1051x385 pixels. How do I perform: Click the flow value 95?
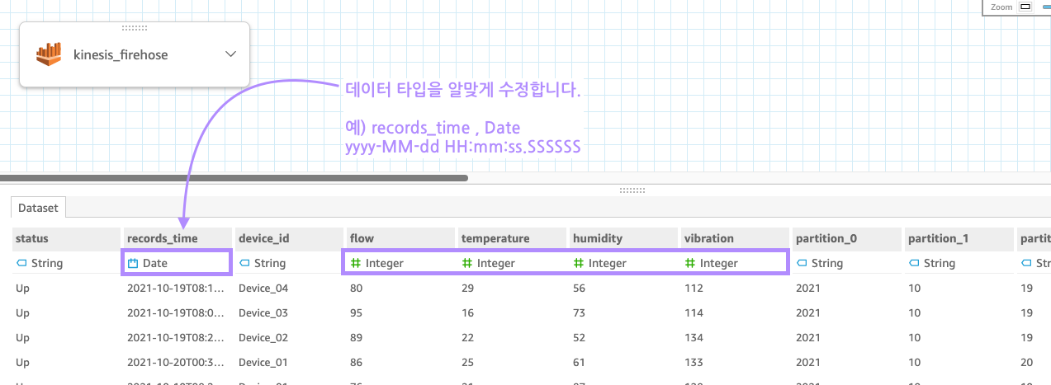[357, 312]
